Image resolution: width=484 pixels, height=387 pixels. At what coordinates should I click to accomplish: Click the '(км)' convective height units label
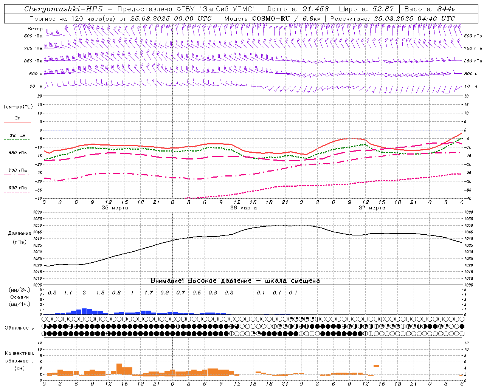click(x=19, y=368)
